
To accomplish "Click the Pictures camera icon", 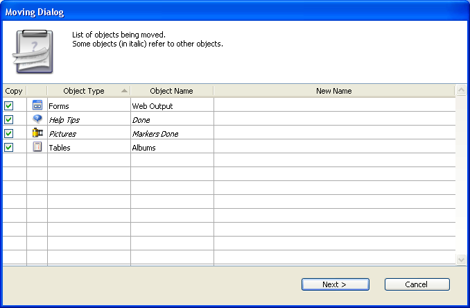I will click(x=37, y=133).
